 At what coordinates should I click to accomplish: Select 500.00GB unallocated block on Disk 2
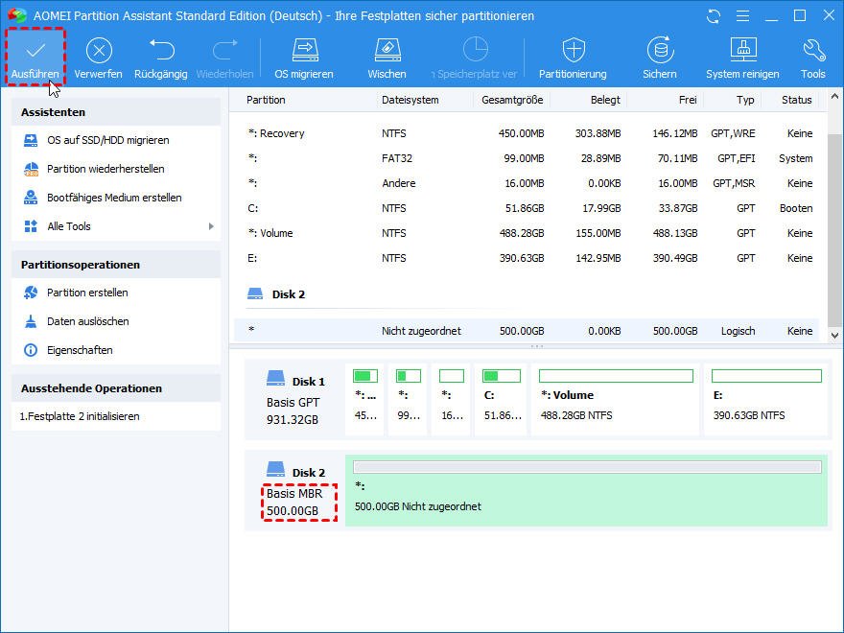tap(586, 491)
